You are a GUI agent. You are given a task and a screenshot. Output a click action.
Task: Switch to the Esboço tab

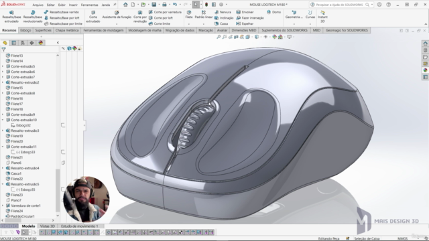[25, 30]
